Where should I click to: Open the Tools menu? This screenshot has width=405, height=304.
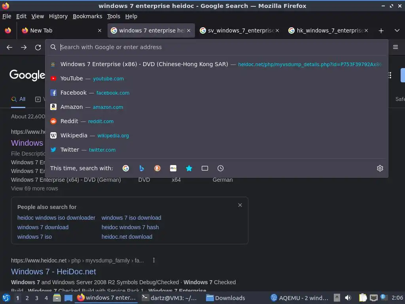coord(114,16)
